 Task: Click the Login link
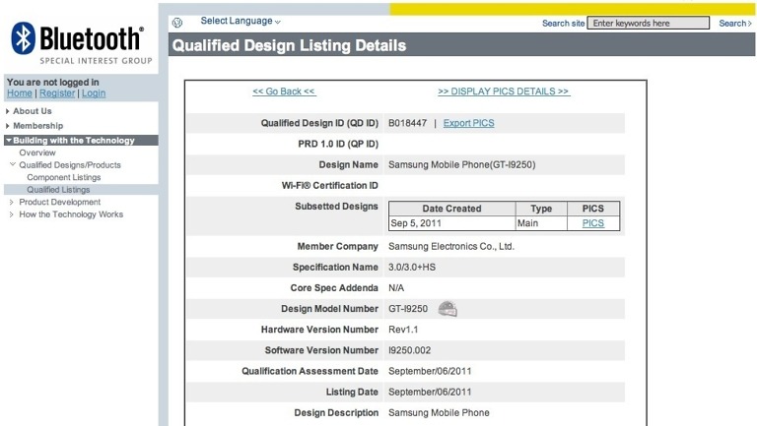click(x=94, y=93)
